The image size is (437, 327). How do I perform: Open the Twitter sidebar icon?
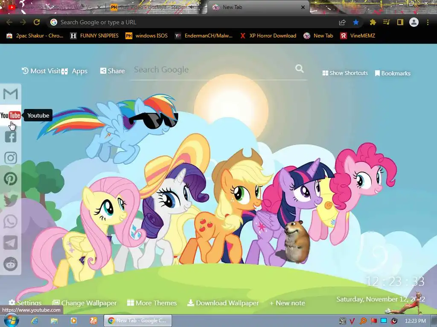(11, 200)
